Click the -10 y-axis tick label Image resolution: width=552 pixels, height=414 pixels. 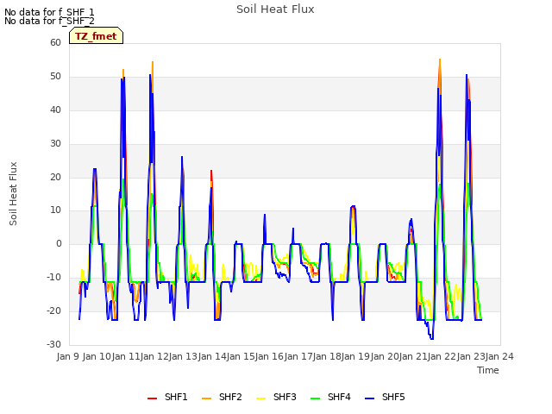[x=54, y=277]
